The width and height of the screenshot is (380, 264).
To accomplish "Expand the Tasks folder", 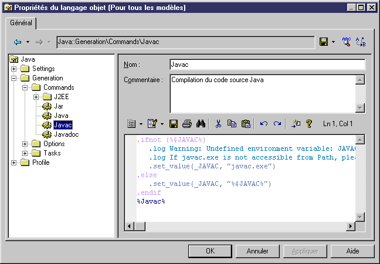I will pos(25,154).
